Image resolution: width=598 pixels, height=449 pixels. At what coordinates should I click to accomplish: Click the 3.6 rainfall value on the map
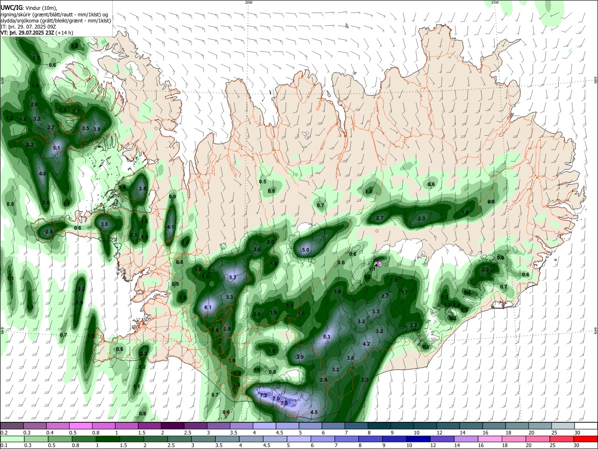(350, 358)
